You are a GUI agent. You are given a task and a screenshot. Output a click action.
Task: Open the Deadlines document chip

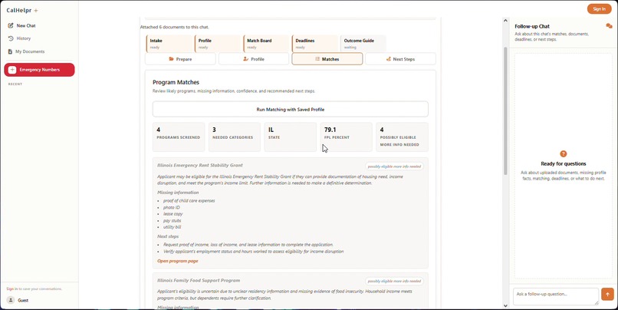[315, 44]
